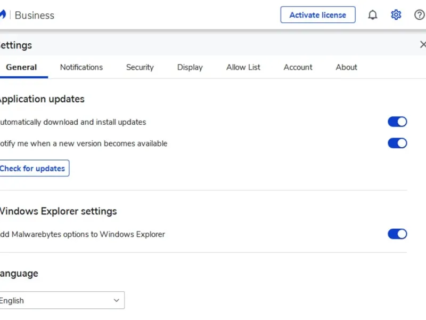The height and width of the screenshot is (320, 426).
Task: Open the Security tab
Action: tap(140, 67)
